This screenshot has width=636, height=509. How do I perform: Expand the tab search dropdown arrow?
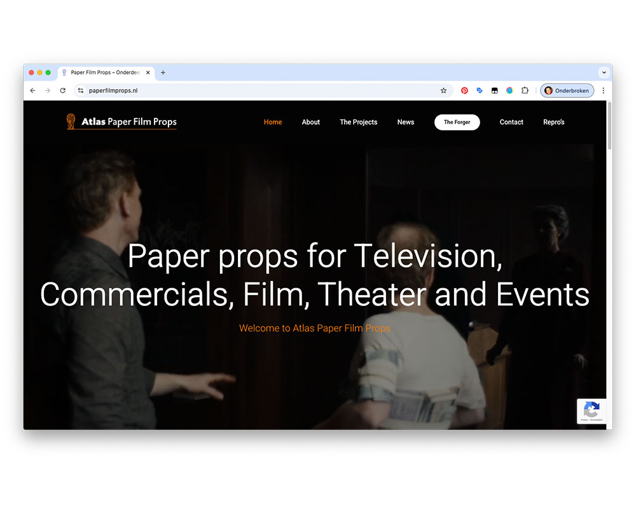point(604,73)
